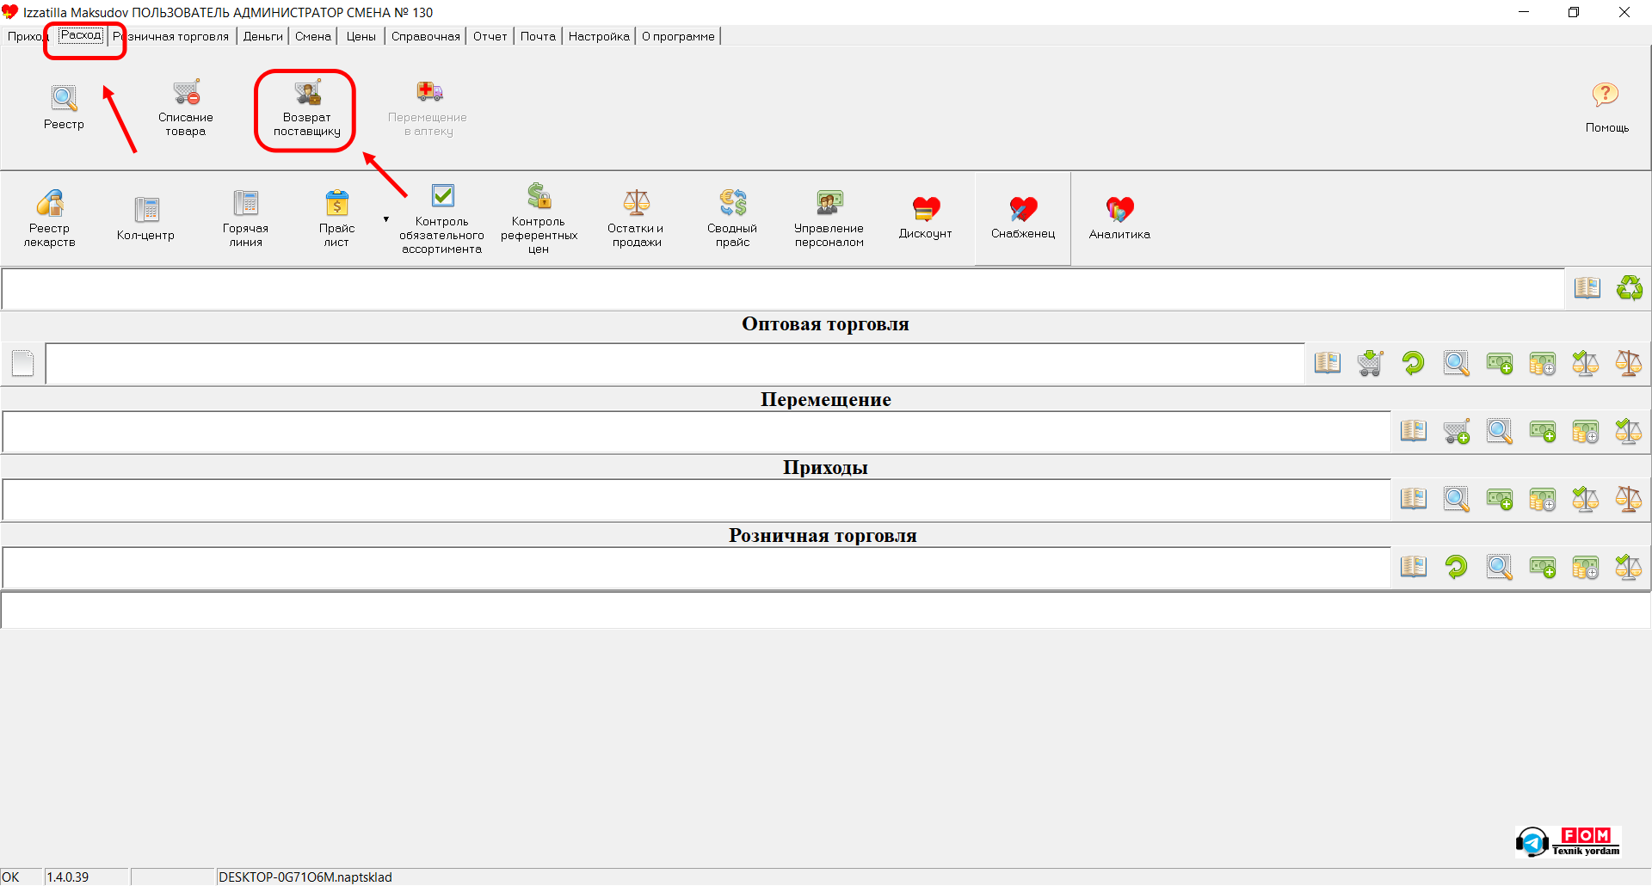Click the banknote-plus icon in Оптовая торговля row
Viewport: 1652px width, 886px height.
click(1500, 363)
